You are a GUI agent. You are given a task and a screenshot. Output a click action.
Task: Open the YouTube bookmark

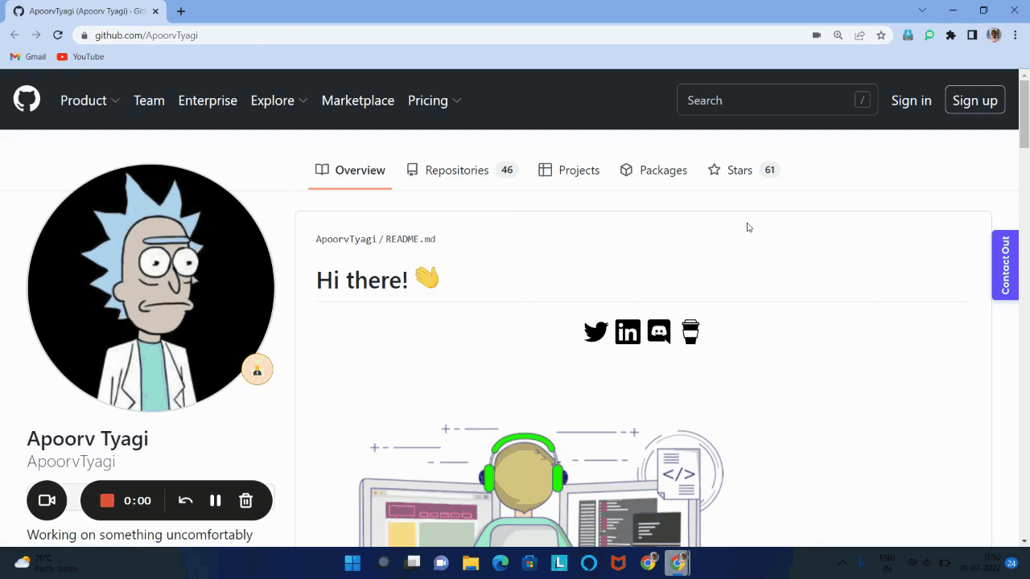[80, 57]
